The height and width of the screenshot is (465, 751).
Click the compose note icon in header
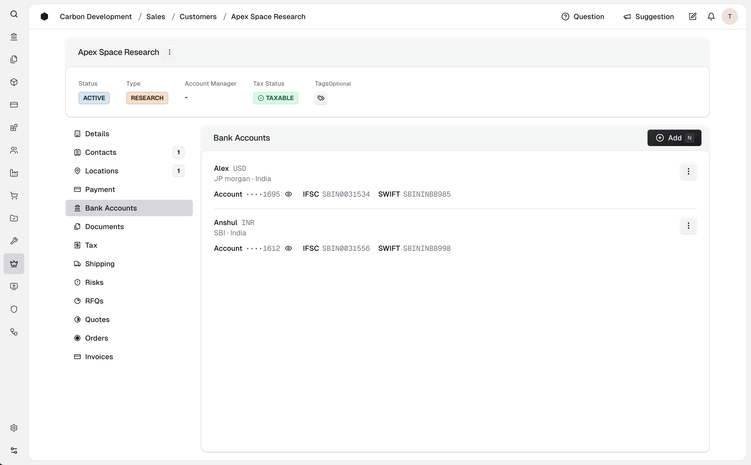tap(693, 17)
